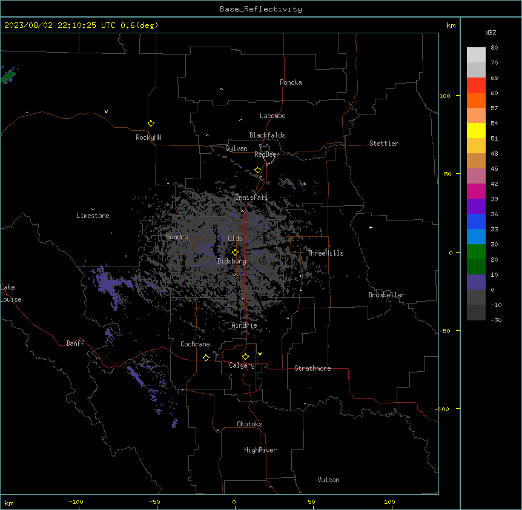Click the yellow diamond marker near Cochrane
The height and width of the screenshot is (510, 522).
(x=206, y=357)
